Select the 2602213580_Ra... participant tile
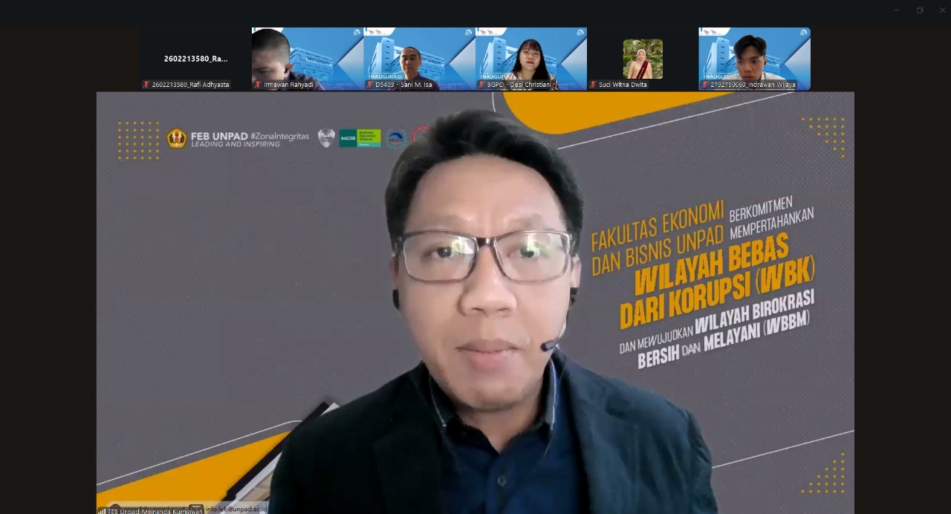The height and width of the screenshot is (514, 951). pos(196,58)
